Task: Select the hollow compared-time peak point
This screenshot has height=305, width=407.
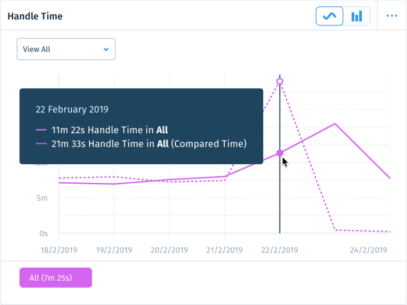Action: pyautogui.click(x=280, y=81)
